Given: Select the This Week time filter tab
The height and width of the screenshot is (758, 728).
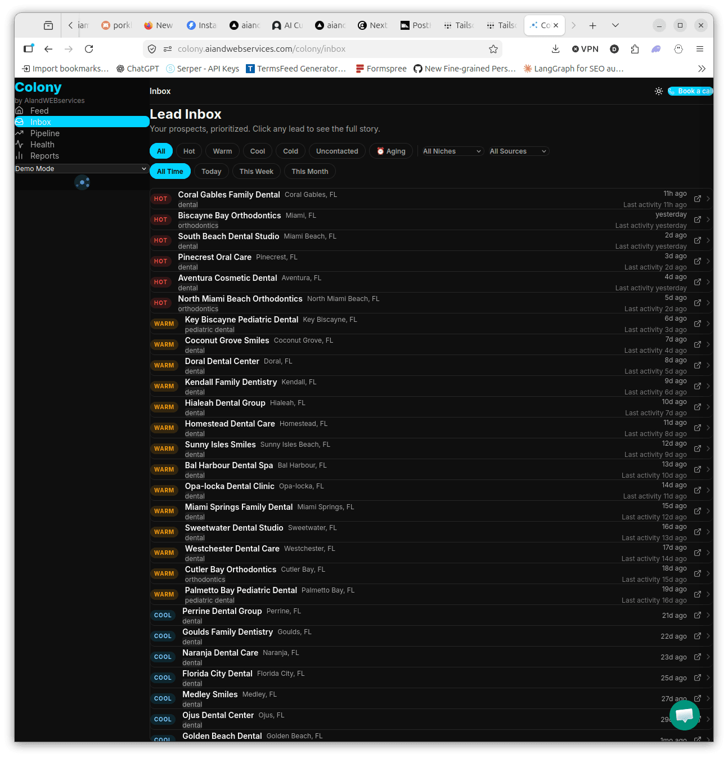Looking at the screenshot, I should point(256,171).
